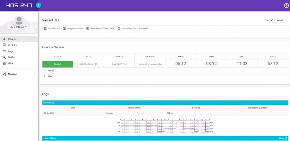Click More in Last 14 Days header

point(282,138)
